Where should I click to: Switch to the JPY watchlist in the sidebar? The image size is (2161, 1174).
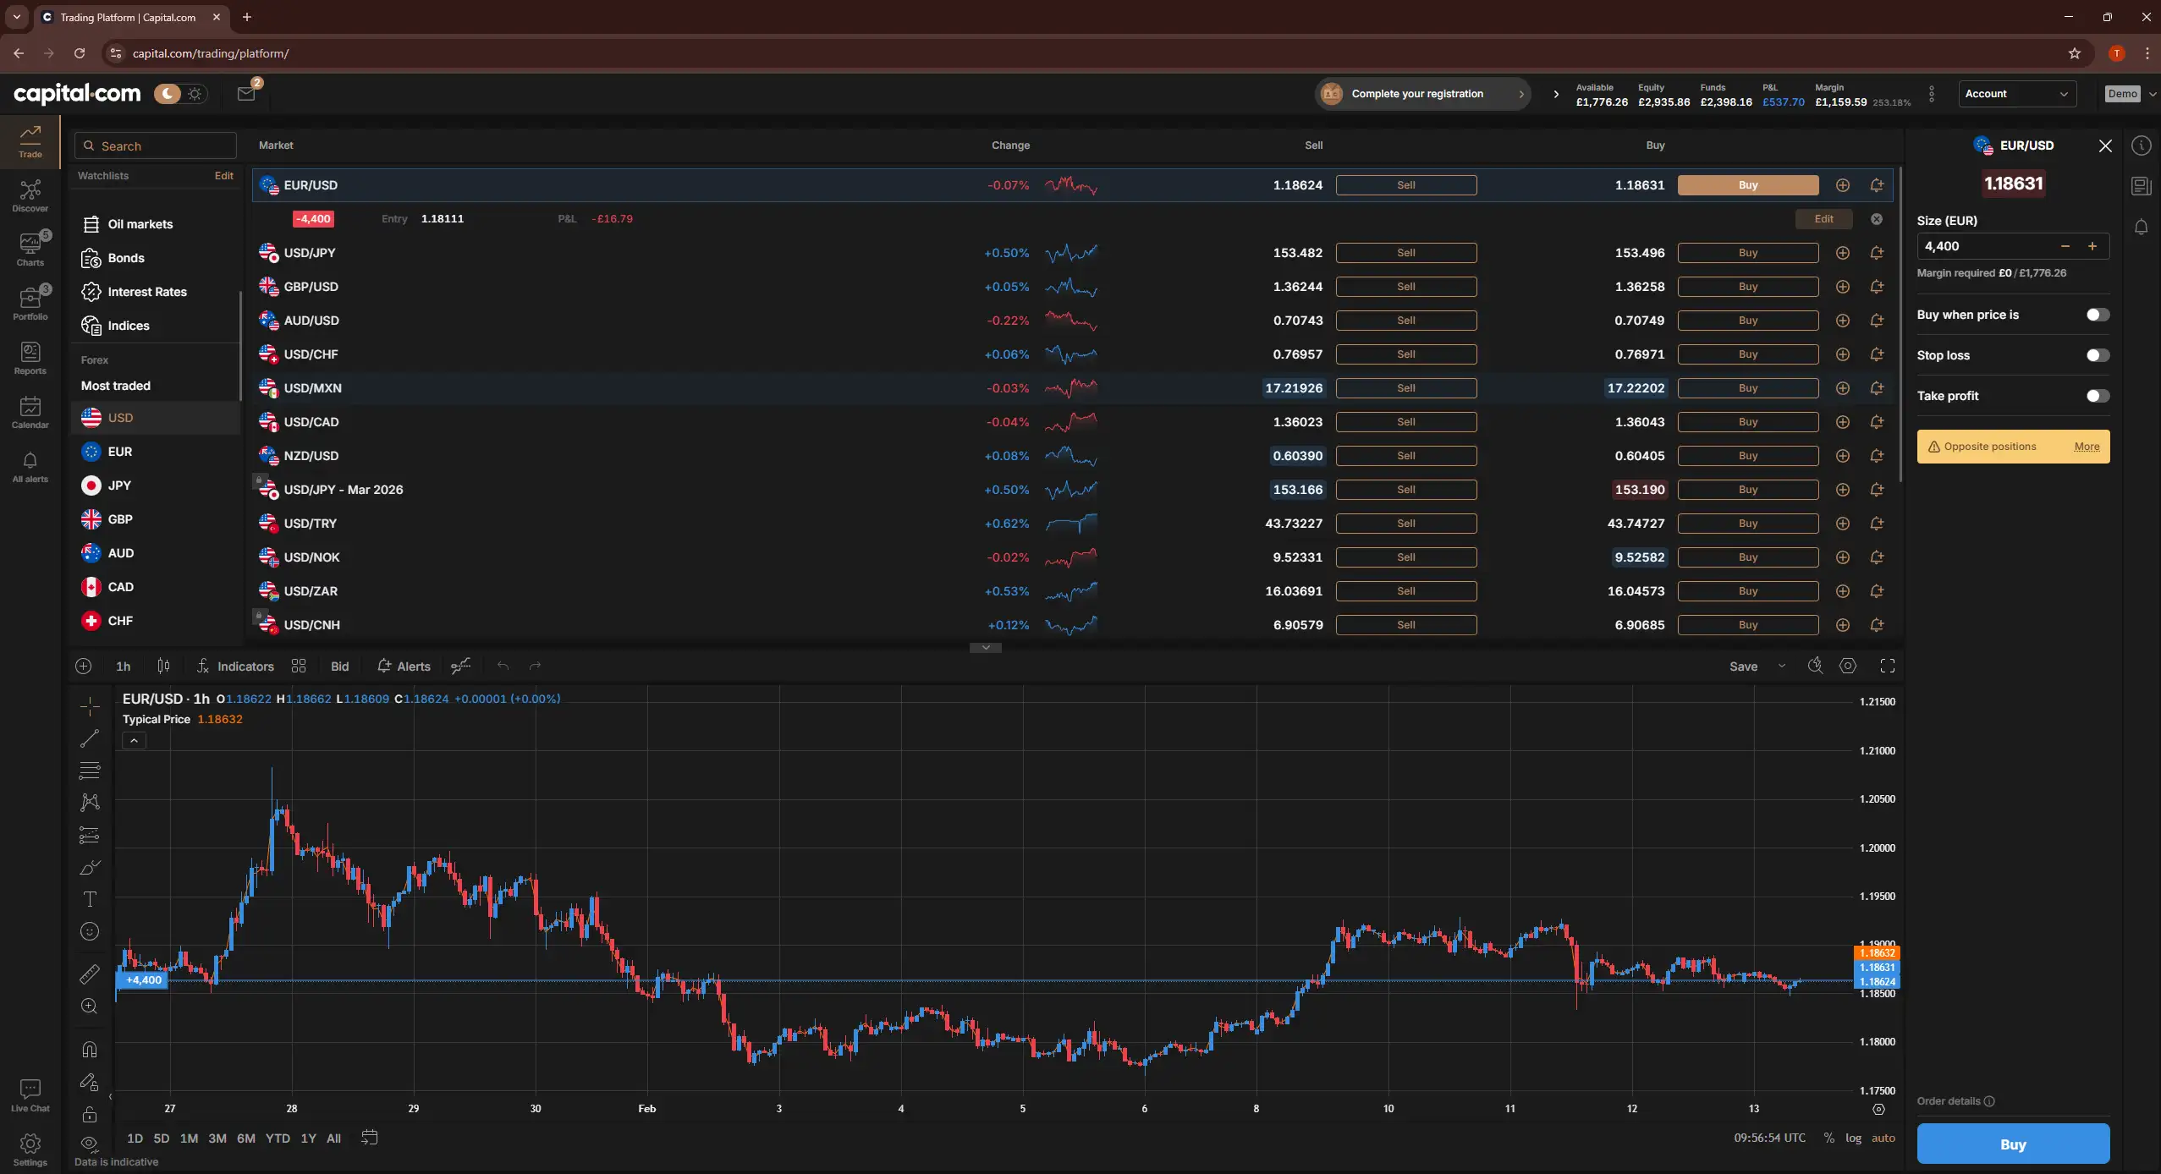[x=119, y=485]
